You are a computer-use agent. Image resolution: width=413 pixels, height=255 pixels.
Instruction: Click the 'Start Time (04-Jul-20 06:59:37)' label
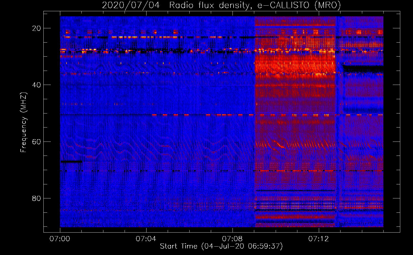tap(221, 246)
